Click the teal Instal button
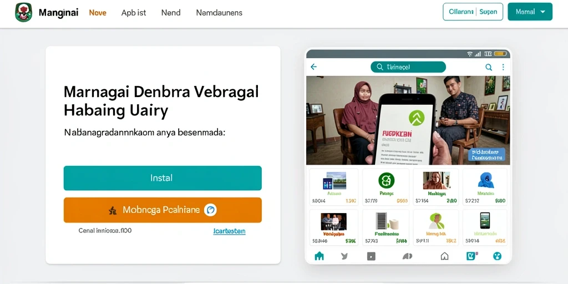568x284 pixels. 163,178
